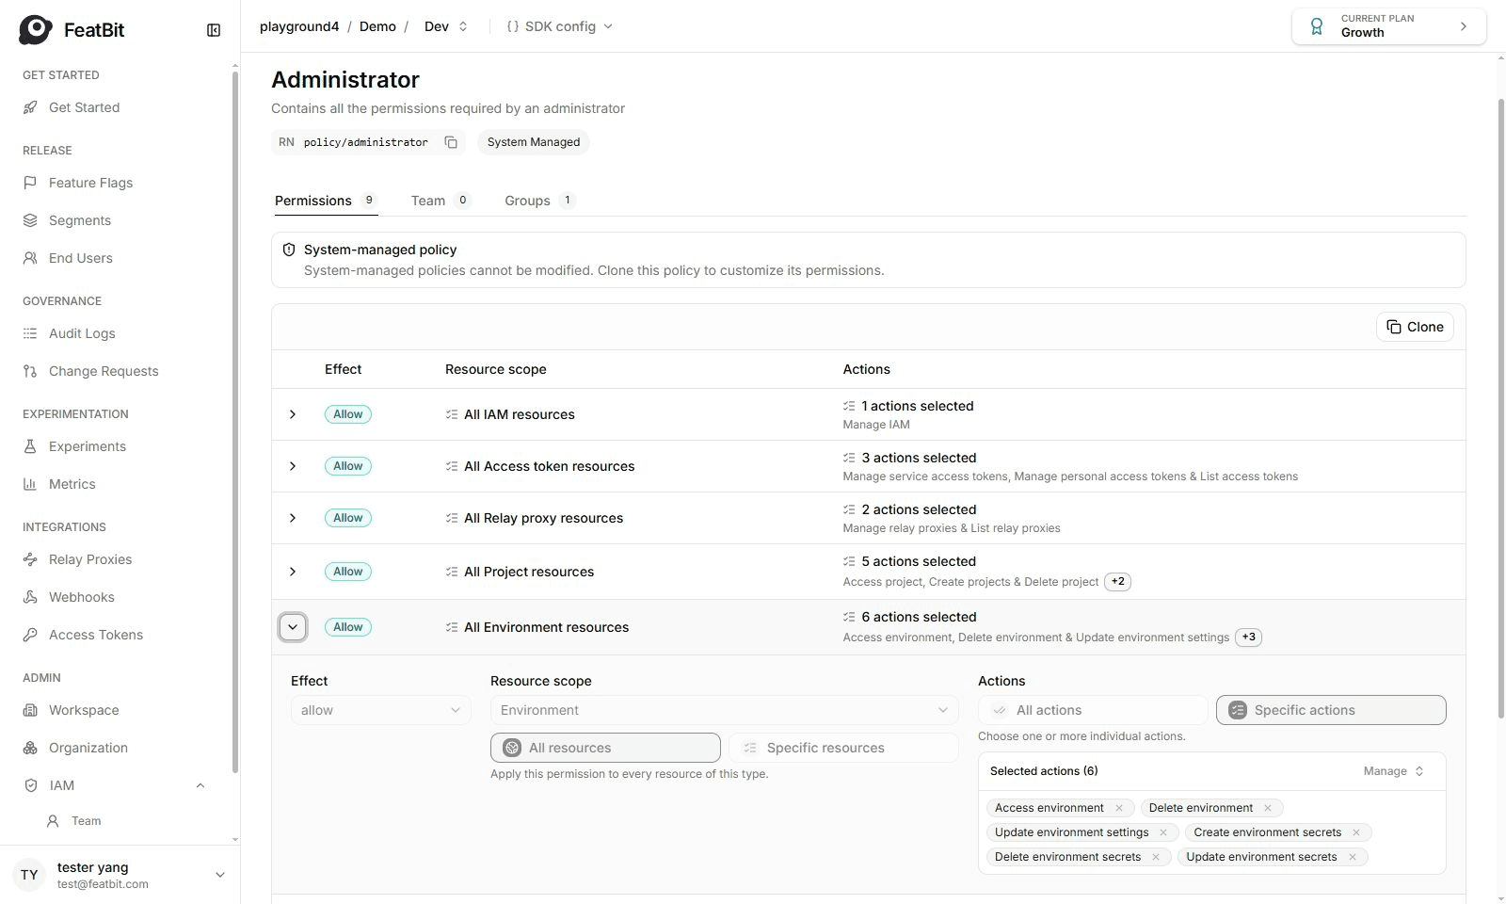Viewport: 1506px width, 904px height.
Task: Click the Webhooks icon
Action: coord(30,597)
